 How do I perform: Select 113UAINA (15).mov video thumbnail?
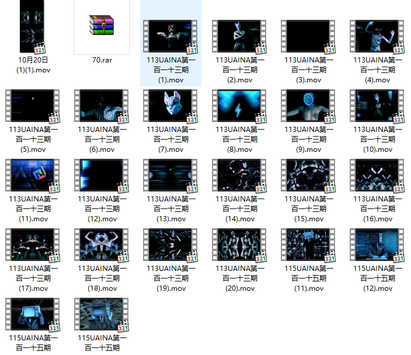(308, 175)
